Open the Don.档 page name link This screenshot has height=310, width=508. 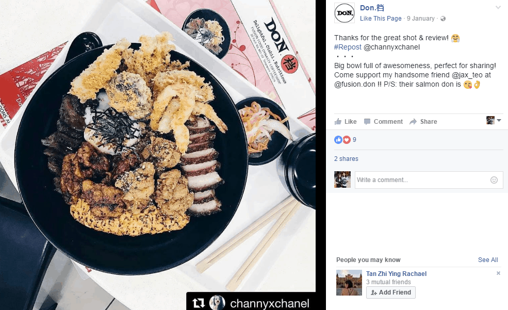pyautogui.click(x=372, y=8)
